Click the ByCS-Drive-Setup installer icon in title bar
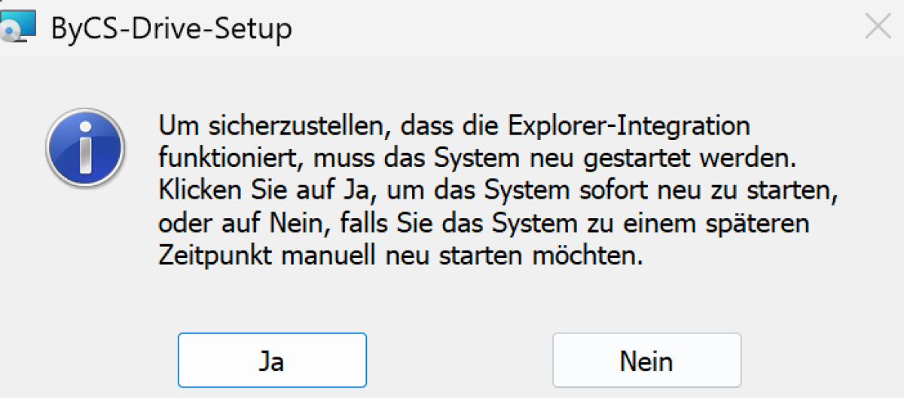This screenshot has height=398, width=904. (17, 28)
